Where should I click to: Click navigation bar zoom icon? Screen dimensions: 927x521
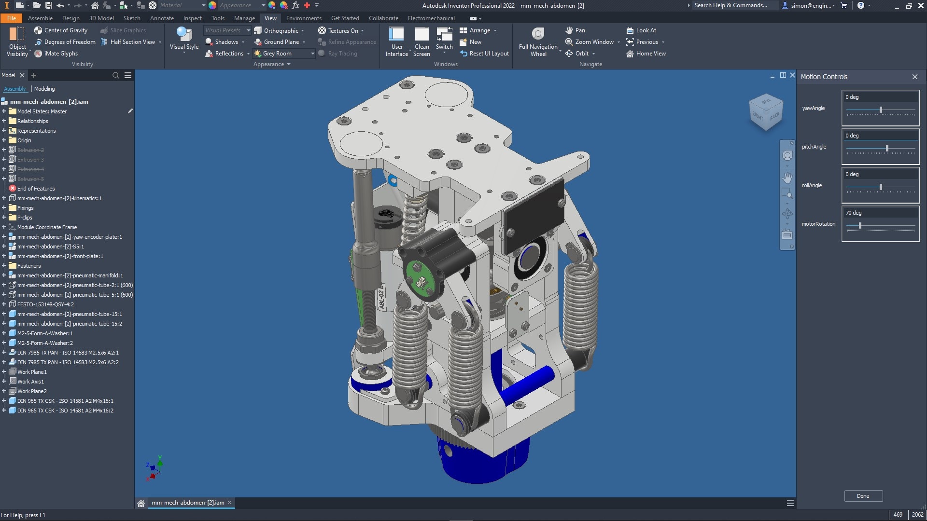coord(787,194)
